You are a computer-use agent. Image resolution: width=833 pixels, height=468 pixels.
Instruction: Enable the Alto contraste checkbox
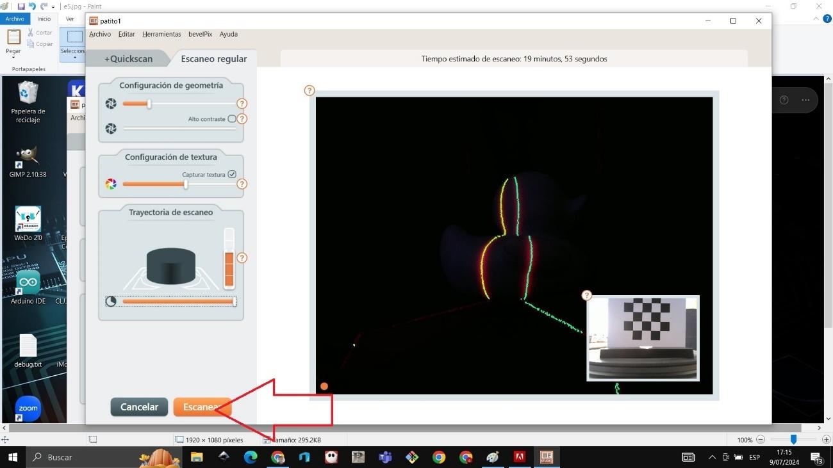click(232, 119)
